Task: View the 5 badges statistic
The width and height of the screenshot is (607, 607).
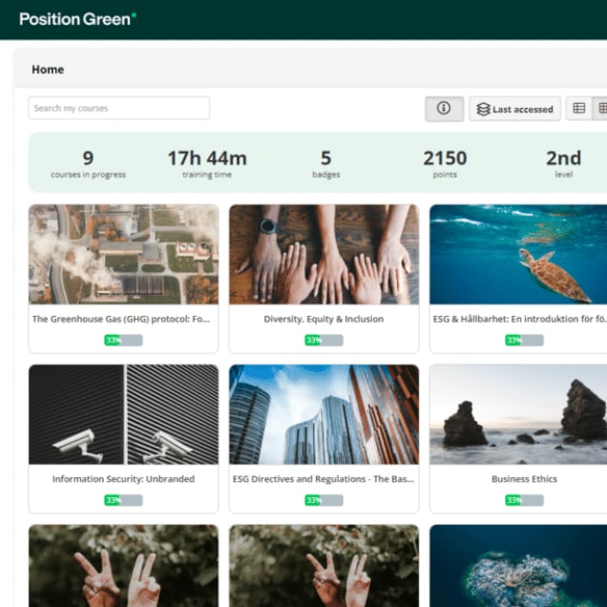Action: coord(325,162)
